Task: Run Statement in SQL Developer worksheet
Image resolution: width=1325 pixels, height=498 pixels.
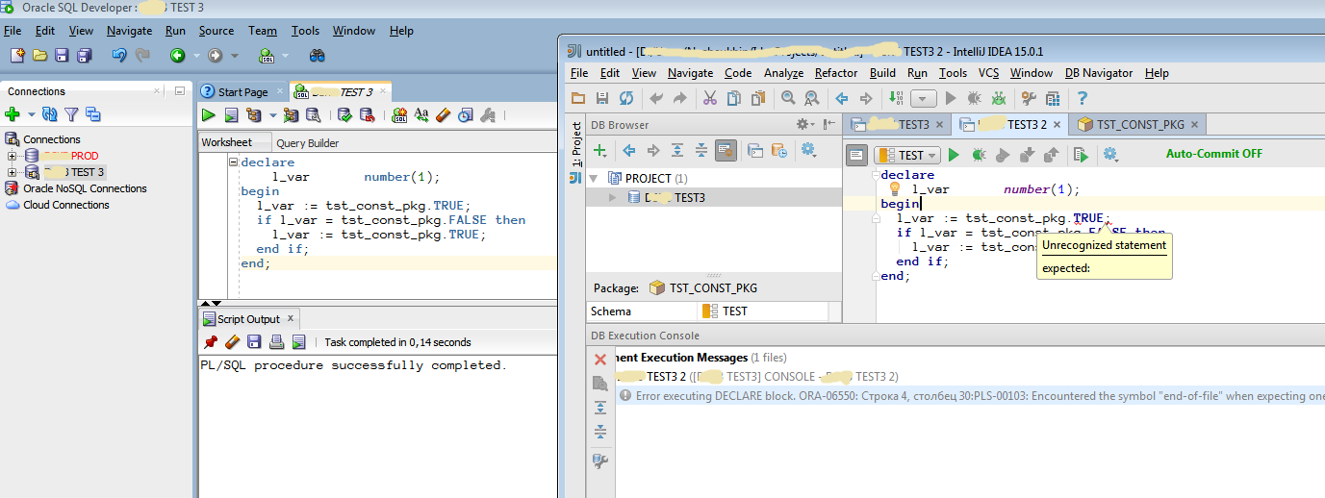Action: (208, 115)
